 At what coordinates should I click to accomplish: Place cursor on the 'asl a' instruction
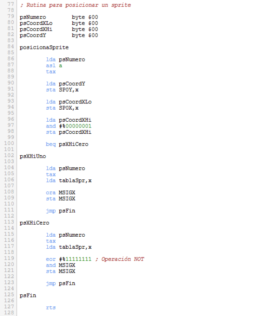pos(54,65)
